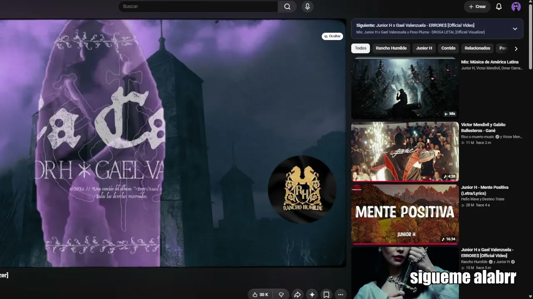Click the Rancho Humilde circular channel logo
Viewport: 533px width, 299px height.
302,189
